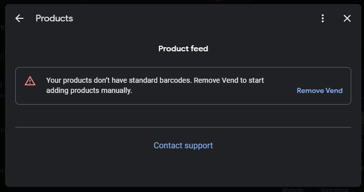Viewport: 364px width, 192px height.
Task: Click the bordered barcode warning card
Action: (x=183, y=86)
